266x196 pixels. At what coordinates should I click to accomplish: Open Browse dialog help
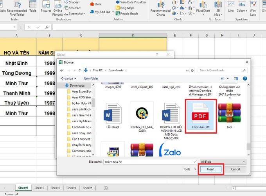tap(245, 78)
